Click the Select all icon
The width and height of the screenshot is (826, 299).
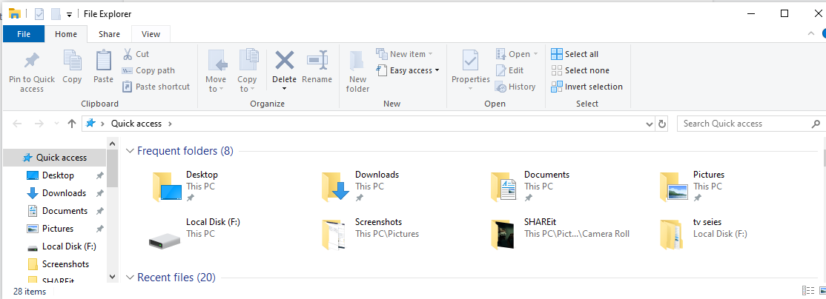(x=556, y=54)
